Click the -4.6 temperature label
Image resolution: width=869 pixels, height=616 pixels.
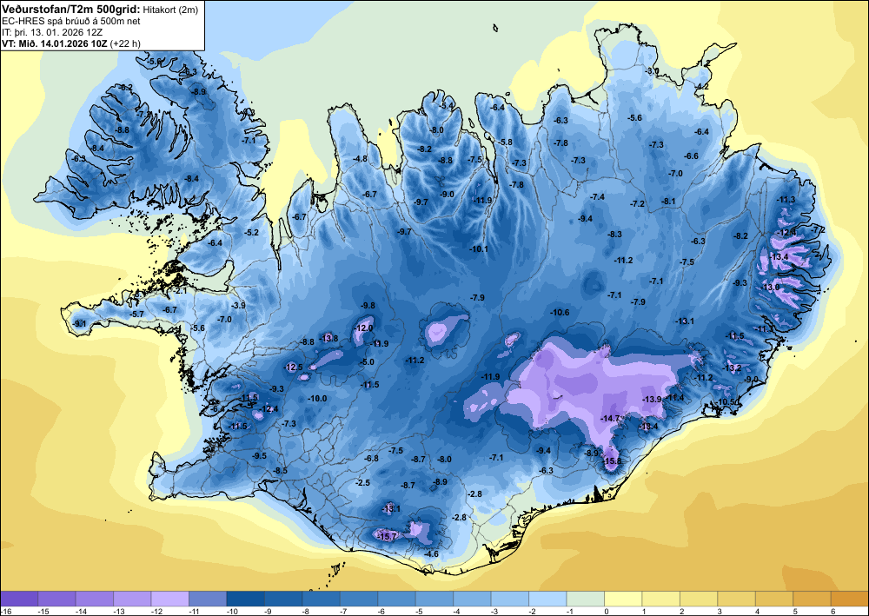(431, 554)
